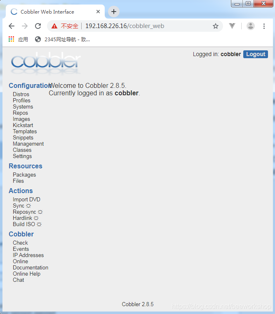Open Online Documentation link
The image size is (275, 314).
pos(31,264)
